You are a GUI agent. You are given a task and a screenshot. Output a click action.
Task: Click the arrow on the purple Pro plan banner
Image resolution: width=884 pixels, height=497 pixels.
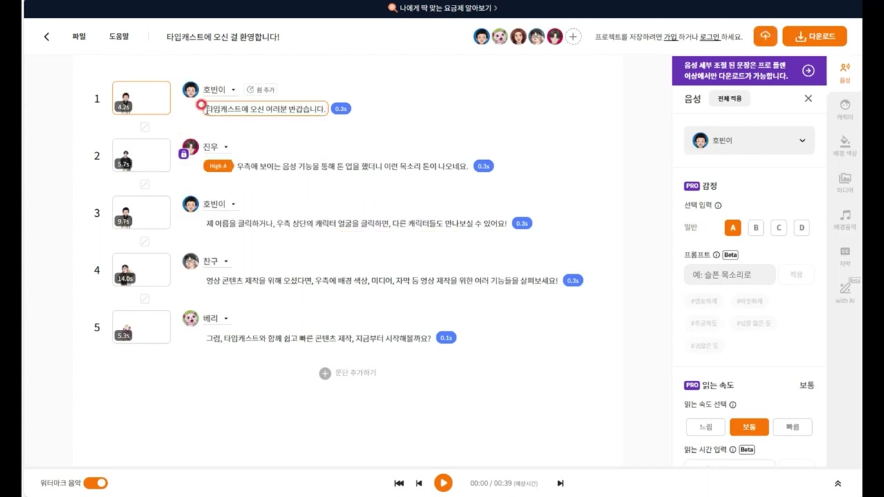click(x=808, y=70)
